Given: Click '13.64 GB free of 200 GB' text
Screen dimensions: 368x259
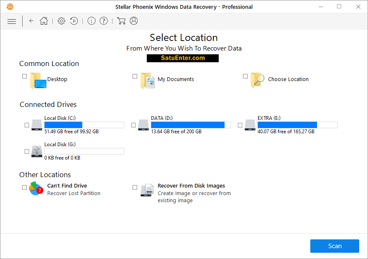Looking at the screenshot, I should (x=176, y=132).
